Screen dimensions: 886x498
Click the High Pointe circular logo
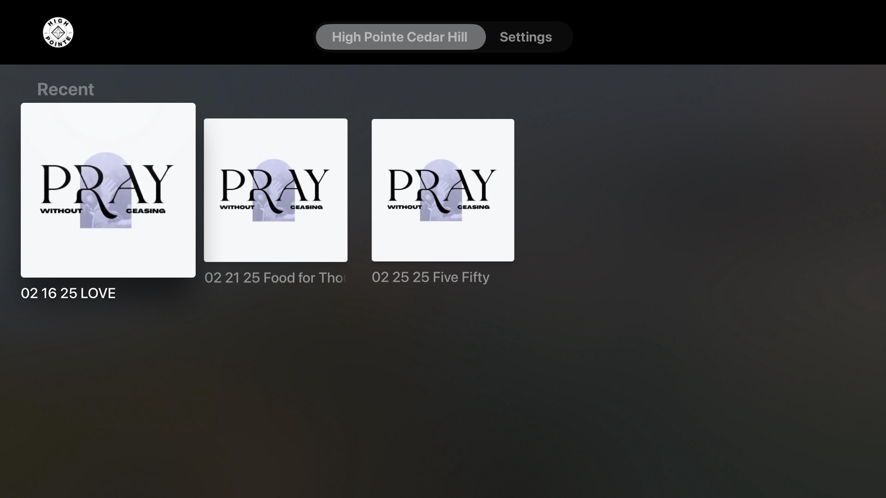pyautogui.click(x=58, y=33)
